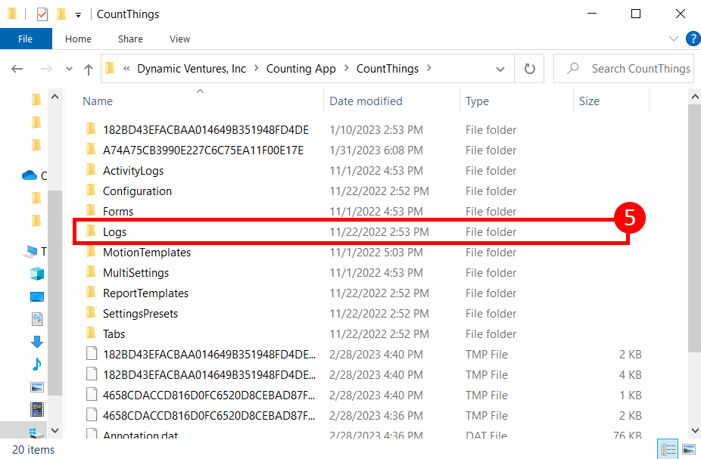Open OneDrive in the navigation pane
This screenshot has height=459, width=701.
click(30, 175)
